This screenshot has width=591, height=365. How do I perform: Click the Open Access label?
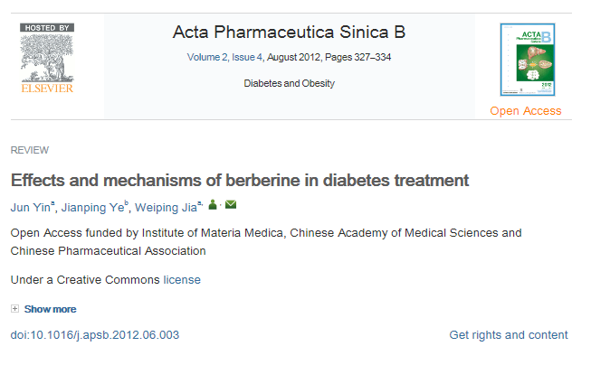point(525,111)
